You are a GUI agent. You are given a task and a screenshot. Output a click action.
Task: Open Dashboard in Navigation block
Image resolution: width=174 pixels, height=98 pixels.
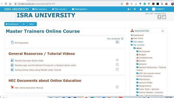click(138, 35)
